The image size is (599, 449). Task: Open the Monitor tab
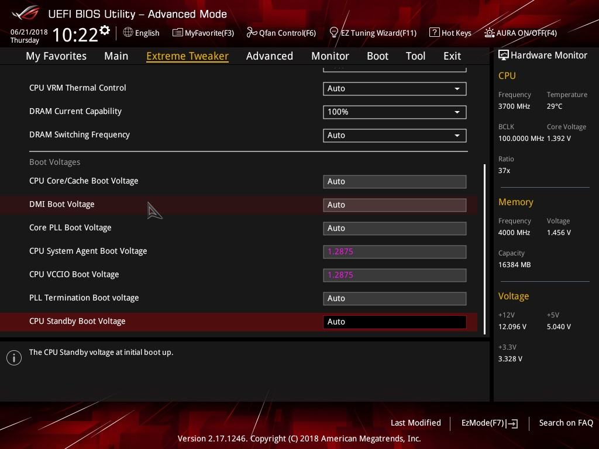pos(330,56)
